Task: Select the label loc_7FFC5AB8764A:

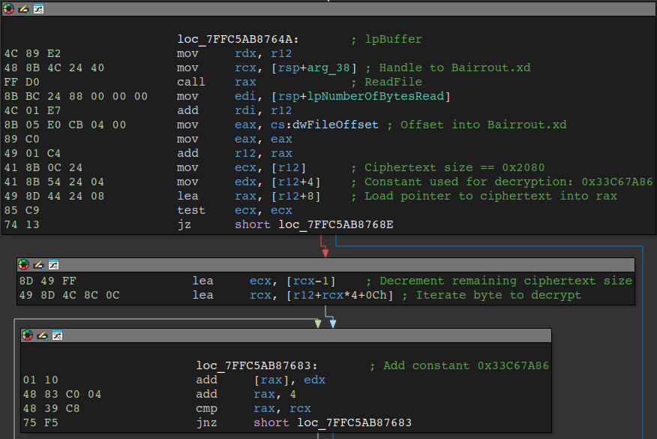Action: [x=238, y=40]
